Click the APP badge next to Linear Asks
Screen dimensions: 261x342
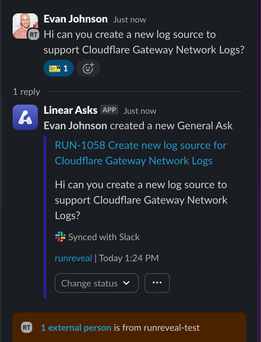109,110
